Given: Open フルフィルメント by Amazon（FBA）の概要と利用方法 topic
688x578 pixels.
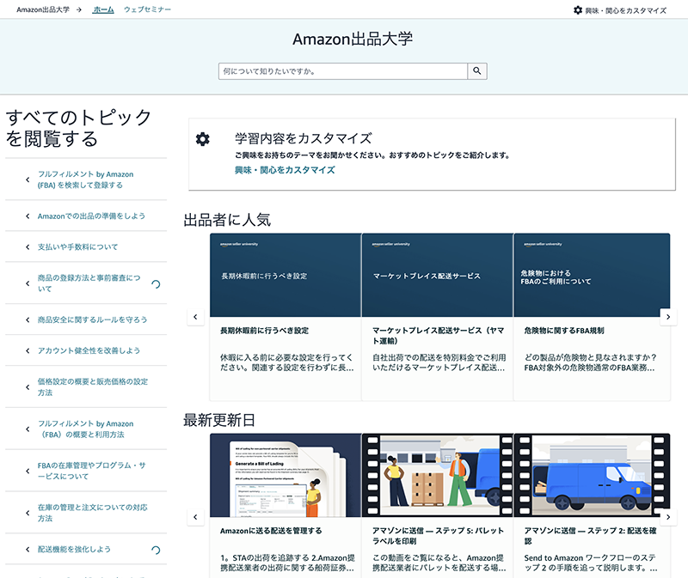Looking at the screenshot, I should (x=85, y=429).
